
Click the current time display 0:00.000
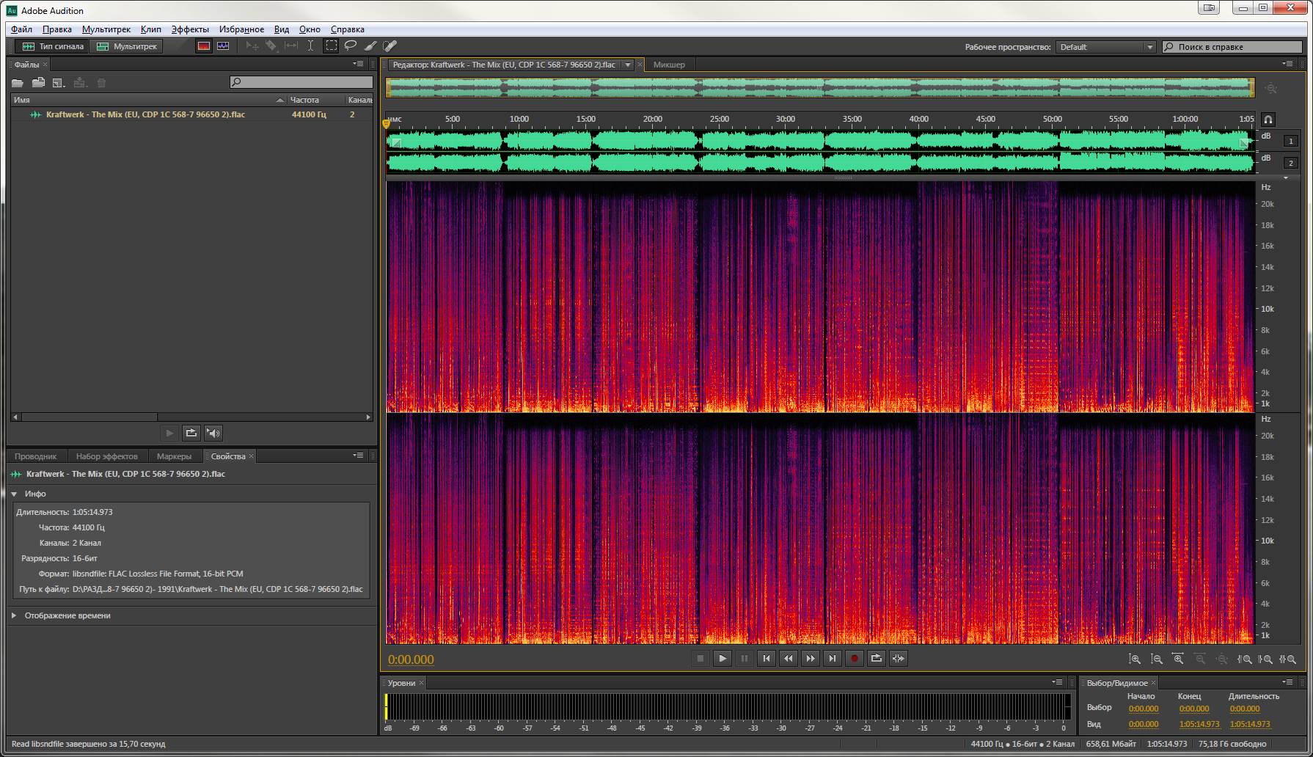click(x=411, y=659)
